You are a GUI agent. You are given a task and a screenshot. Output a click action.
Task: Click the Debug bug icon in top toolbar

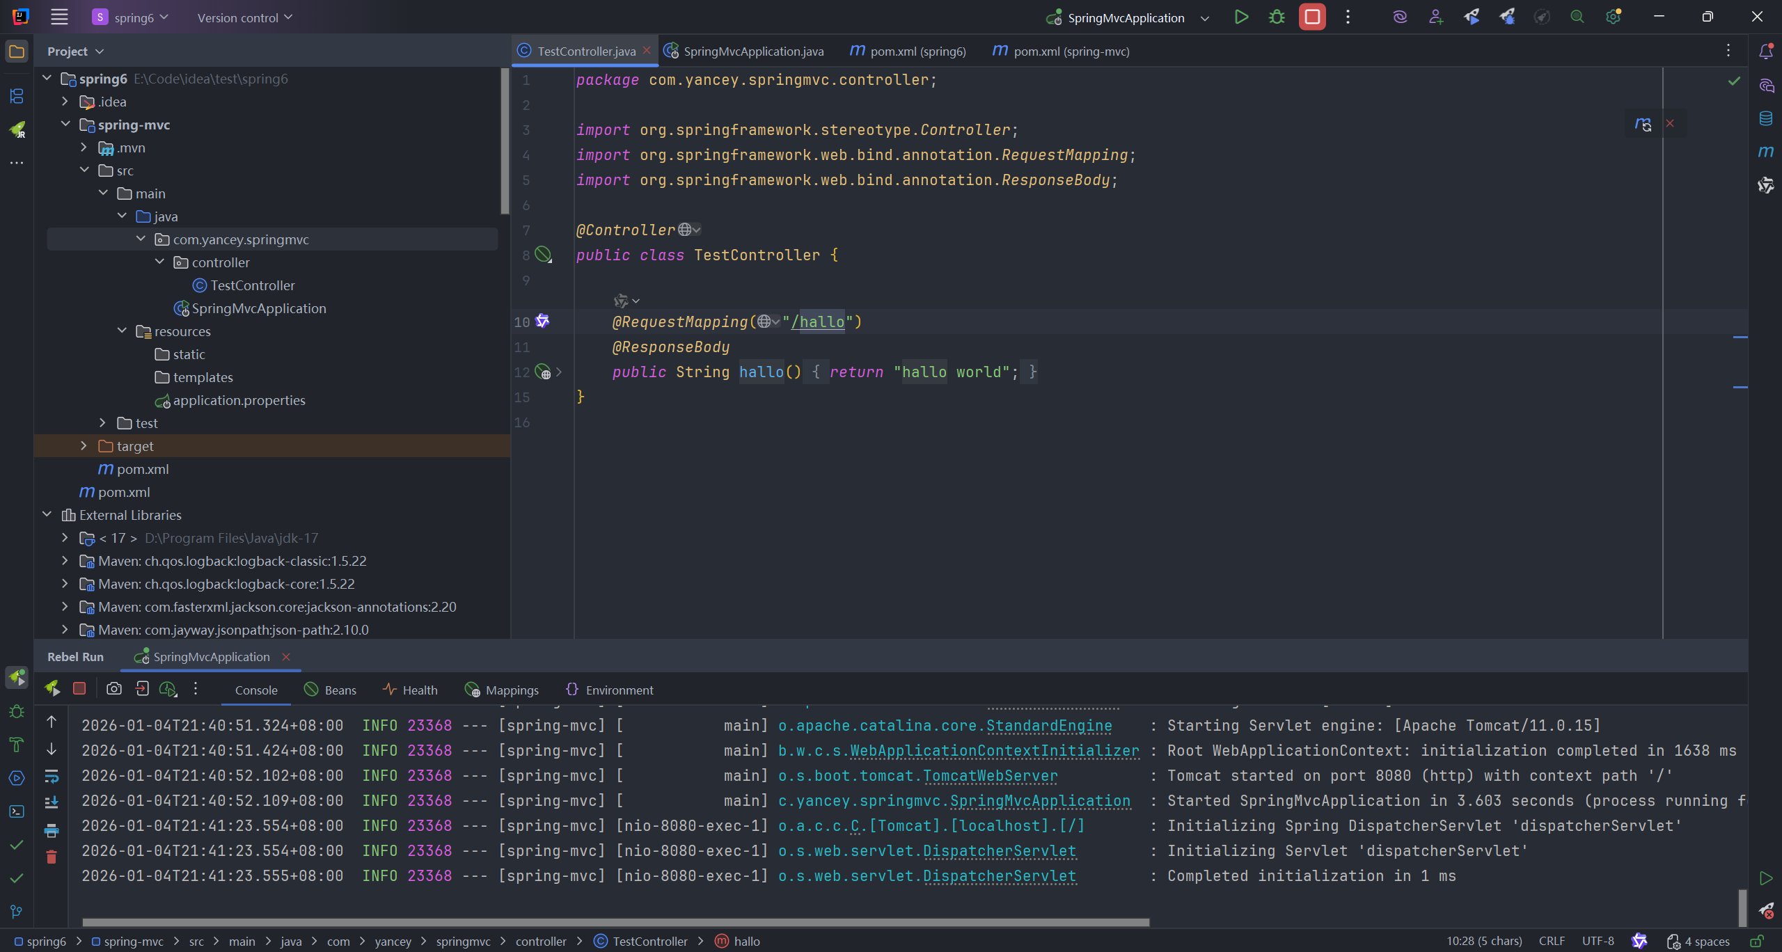coord(1277,17)
